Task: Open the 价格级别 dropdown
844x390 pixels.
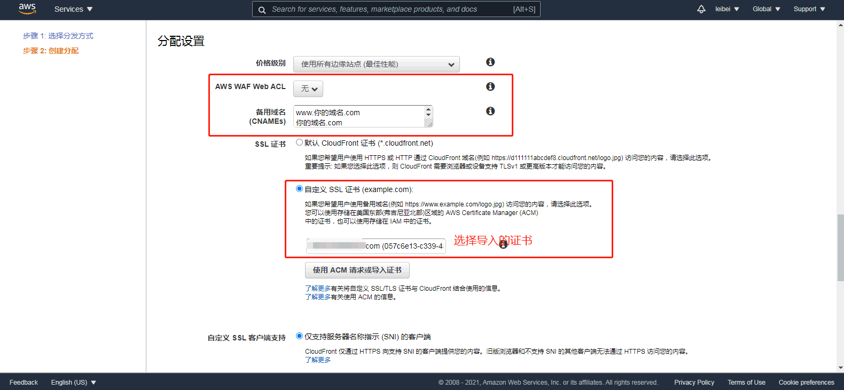Action: click(377, 64)
